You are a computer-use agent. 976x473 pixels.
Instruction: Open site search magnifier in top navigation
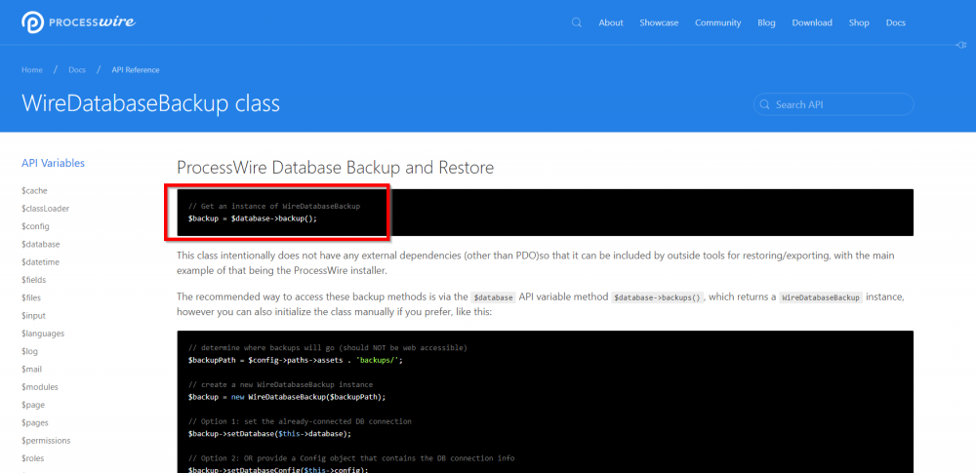coord(577,22)
